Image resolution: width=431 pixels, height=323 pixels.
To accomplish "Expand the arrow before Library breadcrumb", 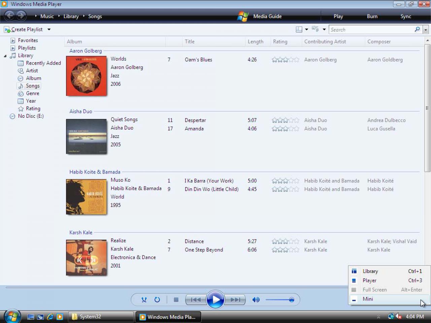I will pos(59,16).
